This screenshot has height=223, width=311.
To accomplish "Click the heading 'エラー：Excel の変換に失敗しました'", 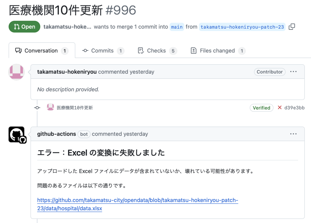I will tap(101, 153).
